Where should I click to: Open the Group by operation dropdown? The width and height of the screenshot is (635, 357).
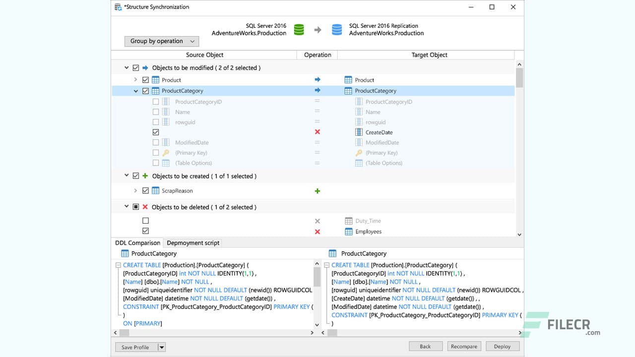161,41
